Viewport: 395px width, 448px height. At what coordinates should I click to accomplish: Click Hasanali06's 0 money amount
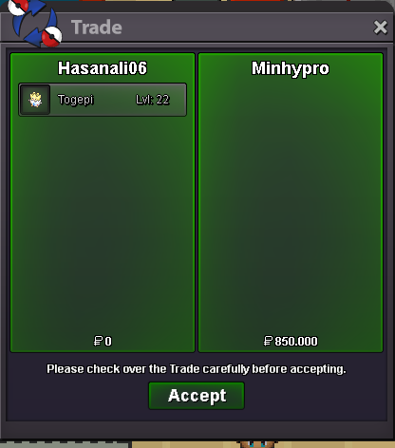coord(108,341)
